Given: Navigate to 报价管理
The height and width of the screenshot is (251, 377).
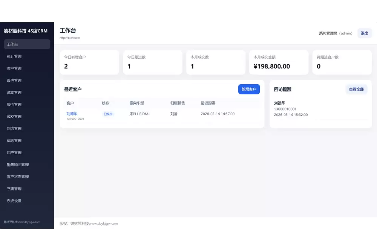Looking at the screenshot, I should pos(14,105).
